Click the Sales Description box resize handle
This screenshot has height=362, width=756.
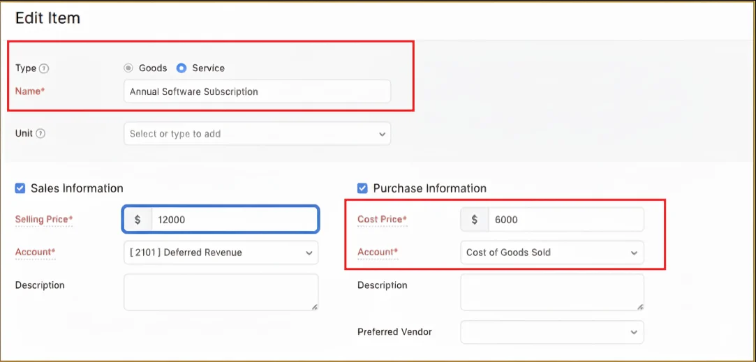pyautogui.click(x=314, y=306)
